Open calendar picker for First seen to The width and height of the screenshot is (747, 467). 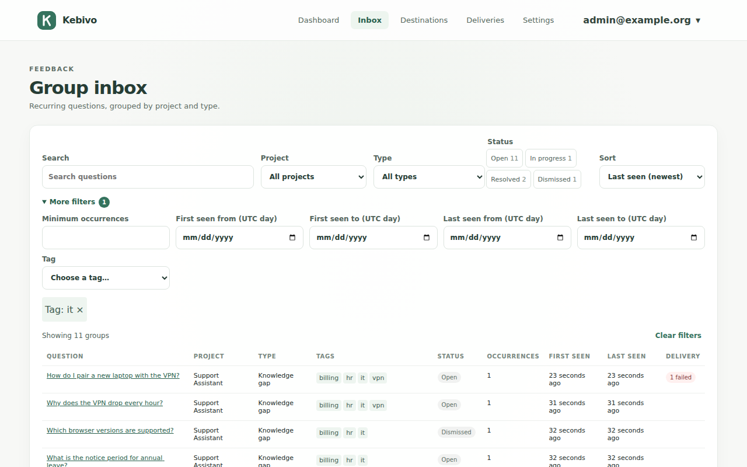click(x=427, y=238)
